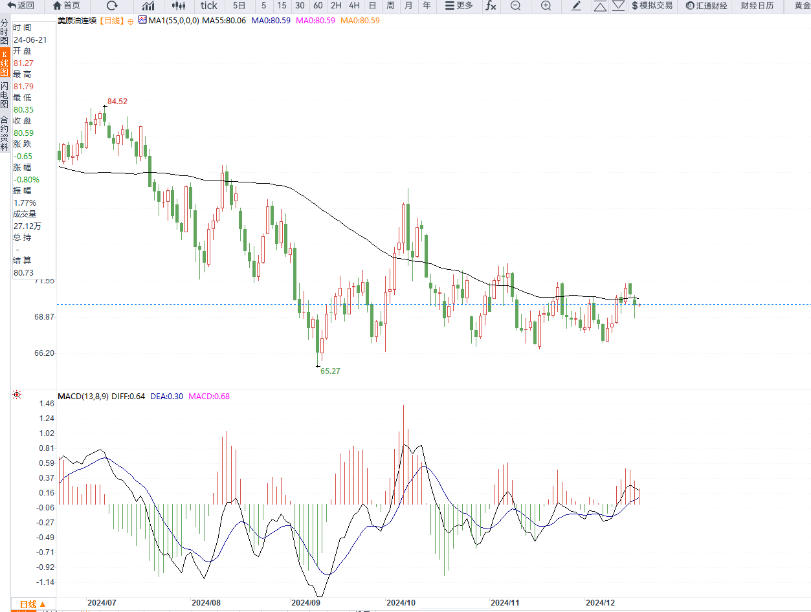
Task: Select the candlestick chart icon
Action: 179,6
